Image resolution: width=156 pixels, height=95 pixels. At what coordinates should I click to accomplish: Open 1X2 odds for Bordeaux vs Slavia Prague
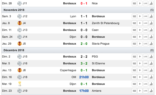pos(134,44)
